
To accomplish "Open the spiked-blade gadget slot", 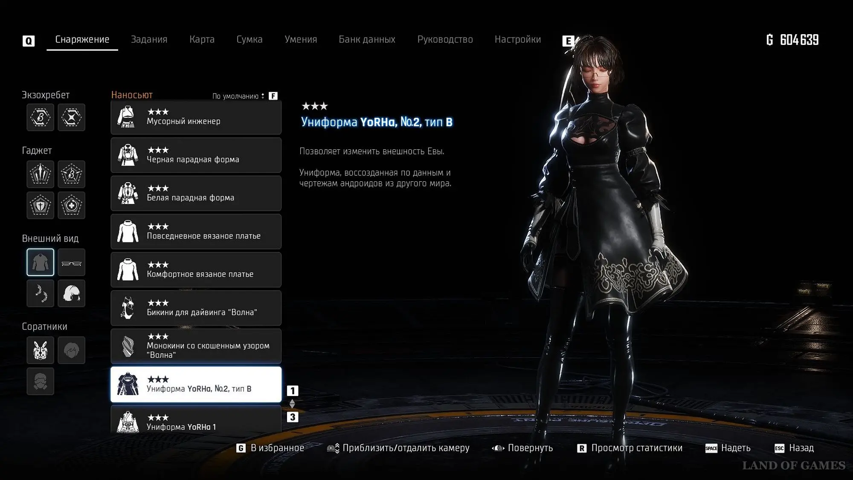I will [x=41, y=174].
